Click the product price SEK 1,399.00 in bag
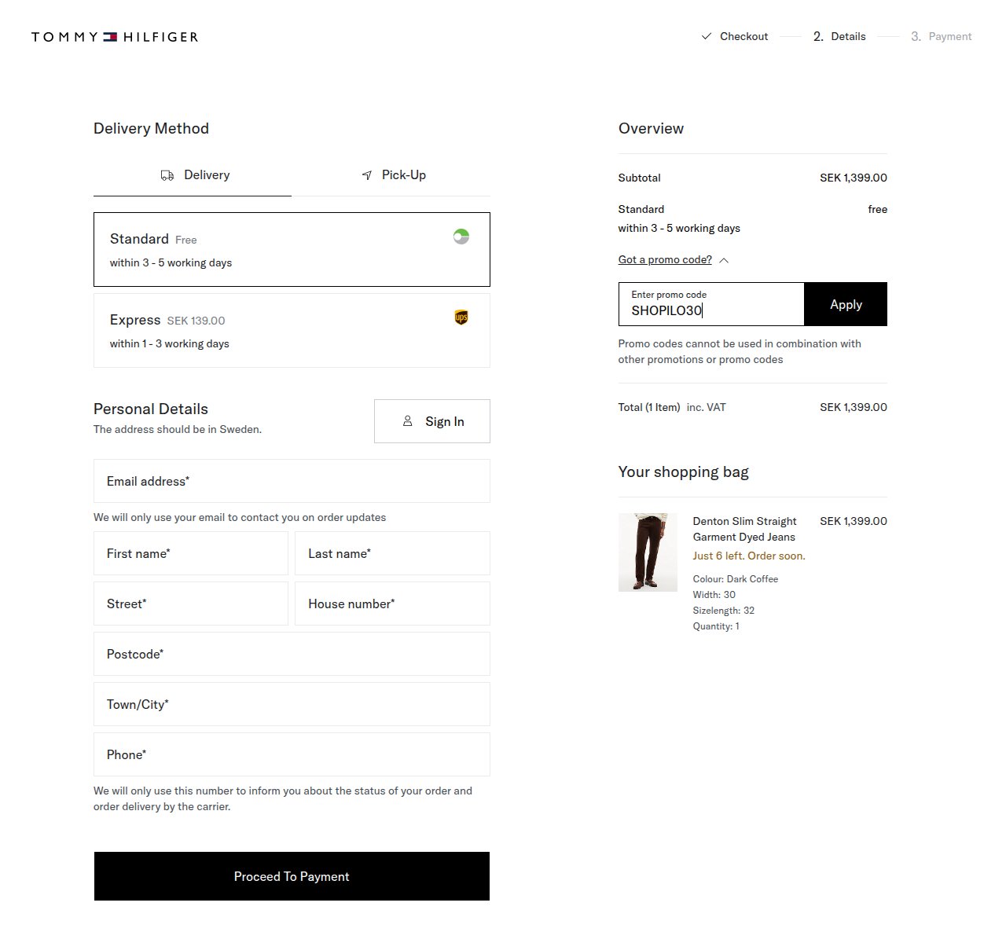The height and width of the screenshot is (943, 1006). tap(854, 521)
